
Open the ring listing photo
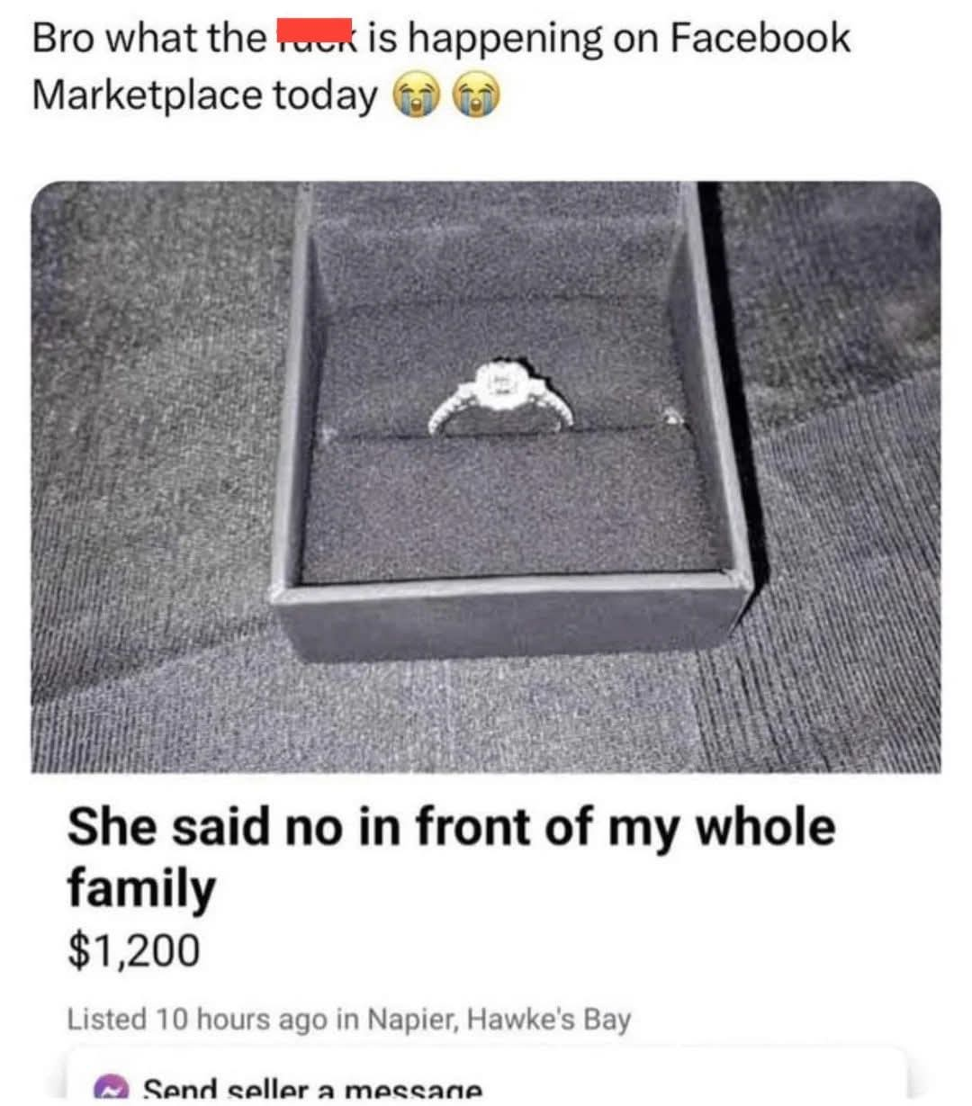pos(486,477)
